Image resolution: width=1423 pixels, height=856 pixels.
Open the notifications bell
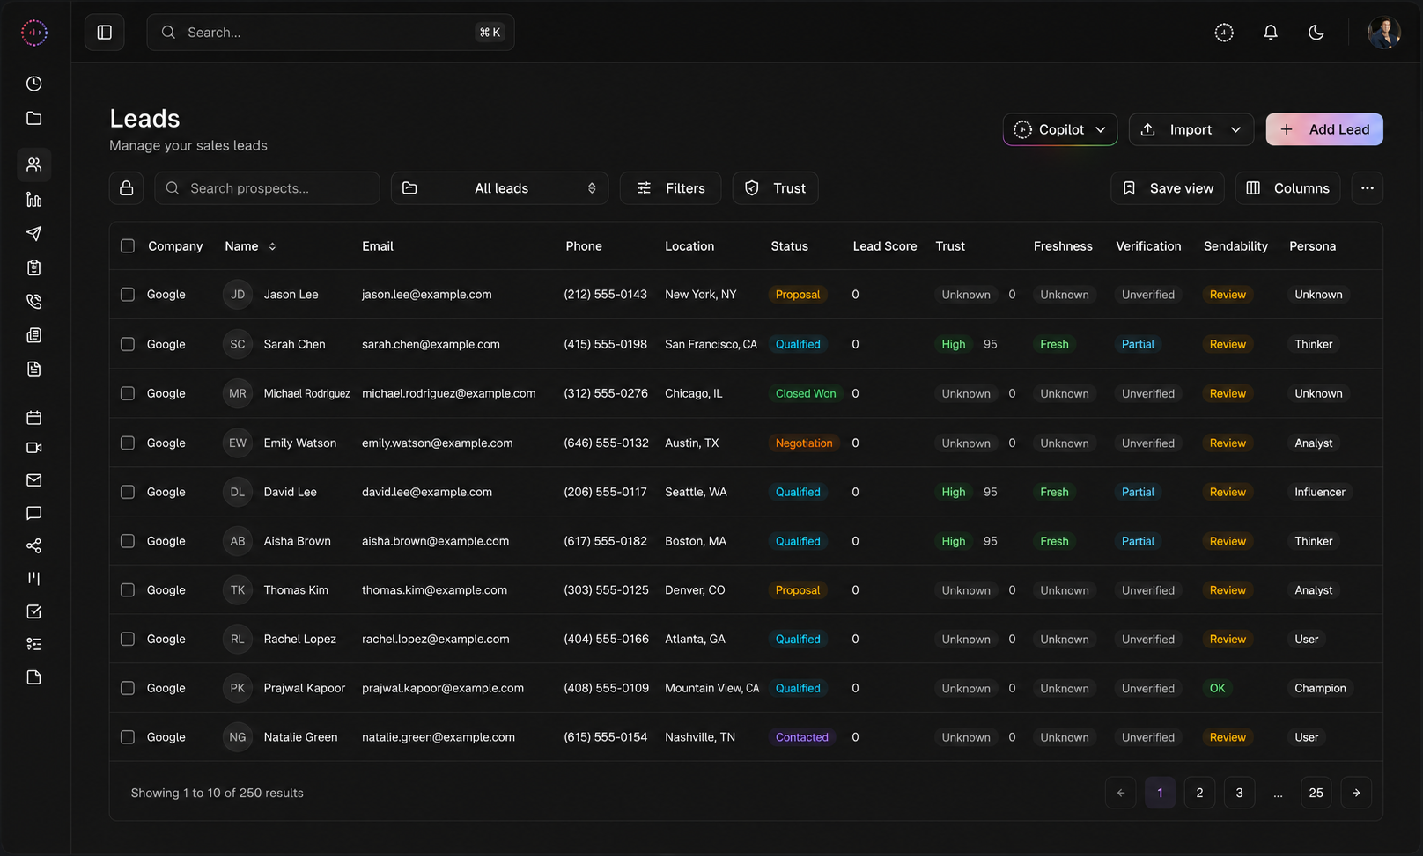[1270, 33]
